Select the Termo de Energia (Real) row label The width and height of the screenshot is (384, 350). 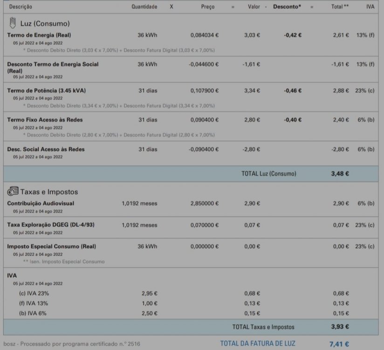coord(39,35)
